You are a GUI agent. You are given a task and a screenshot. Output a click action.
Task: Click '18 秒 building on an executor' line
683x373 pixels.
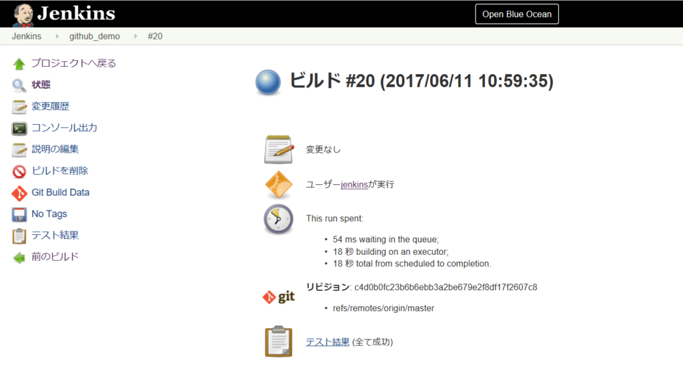391,252
